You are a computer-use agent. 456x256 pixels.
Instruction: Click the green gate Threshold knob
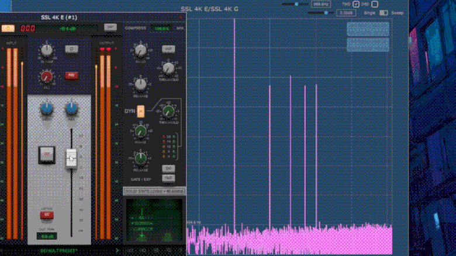pyautogui.click(x=168, y=111)
